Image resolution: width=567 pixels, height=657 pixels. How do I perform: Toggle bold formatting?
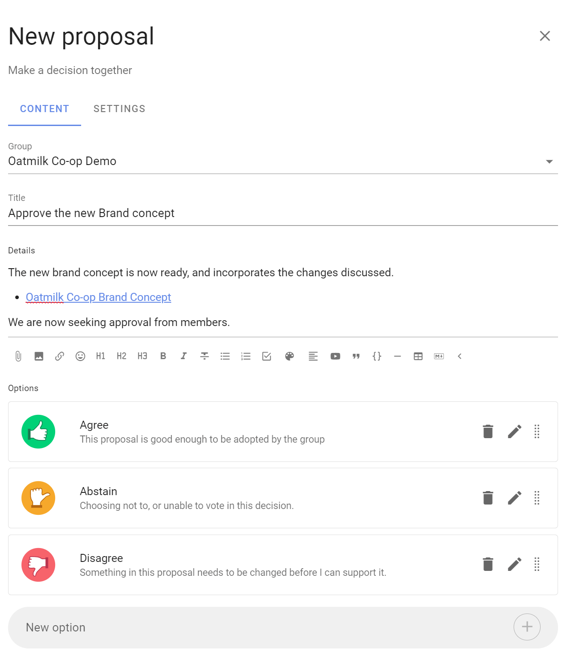[x=163, y=356]
